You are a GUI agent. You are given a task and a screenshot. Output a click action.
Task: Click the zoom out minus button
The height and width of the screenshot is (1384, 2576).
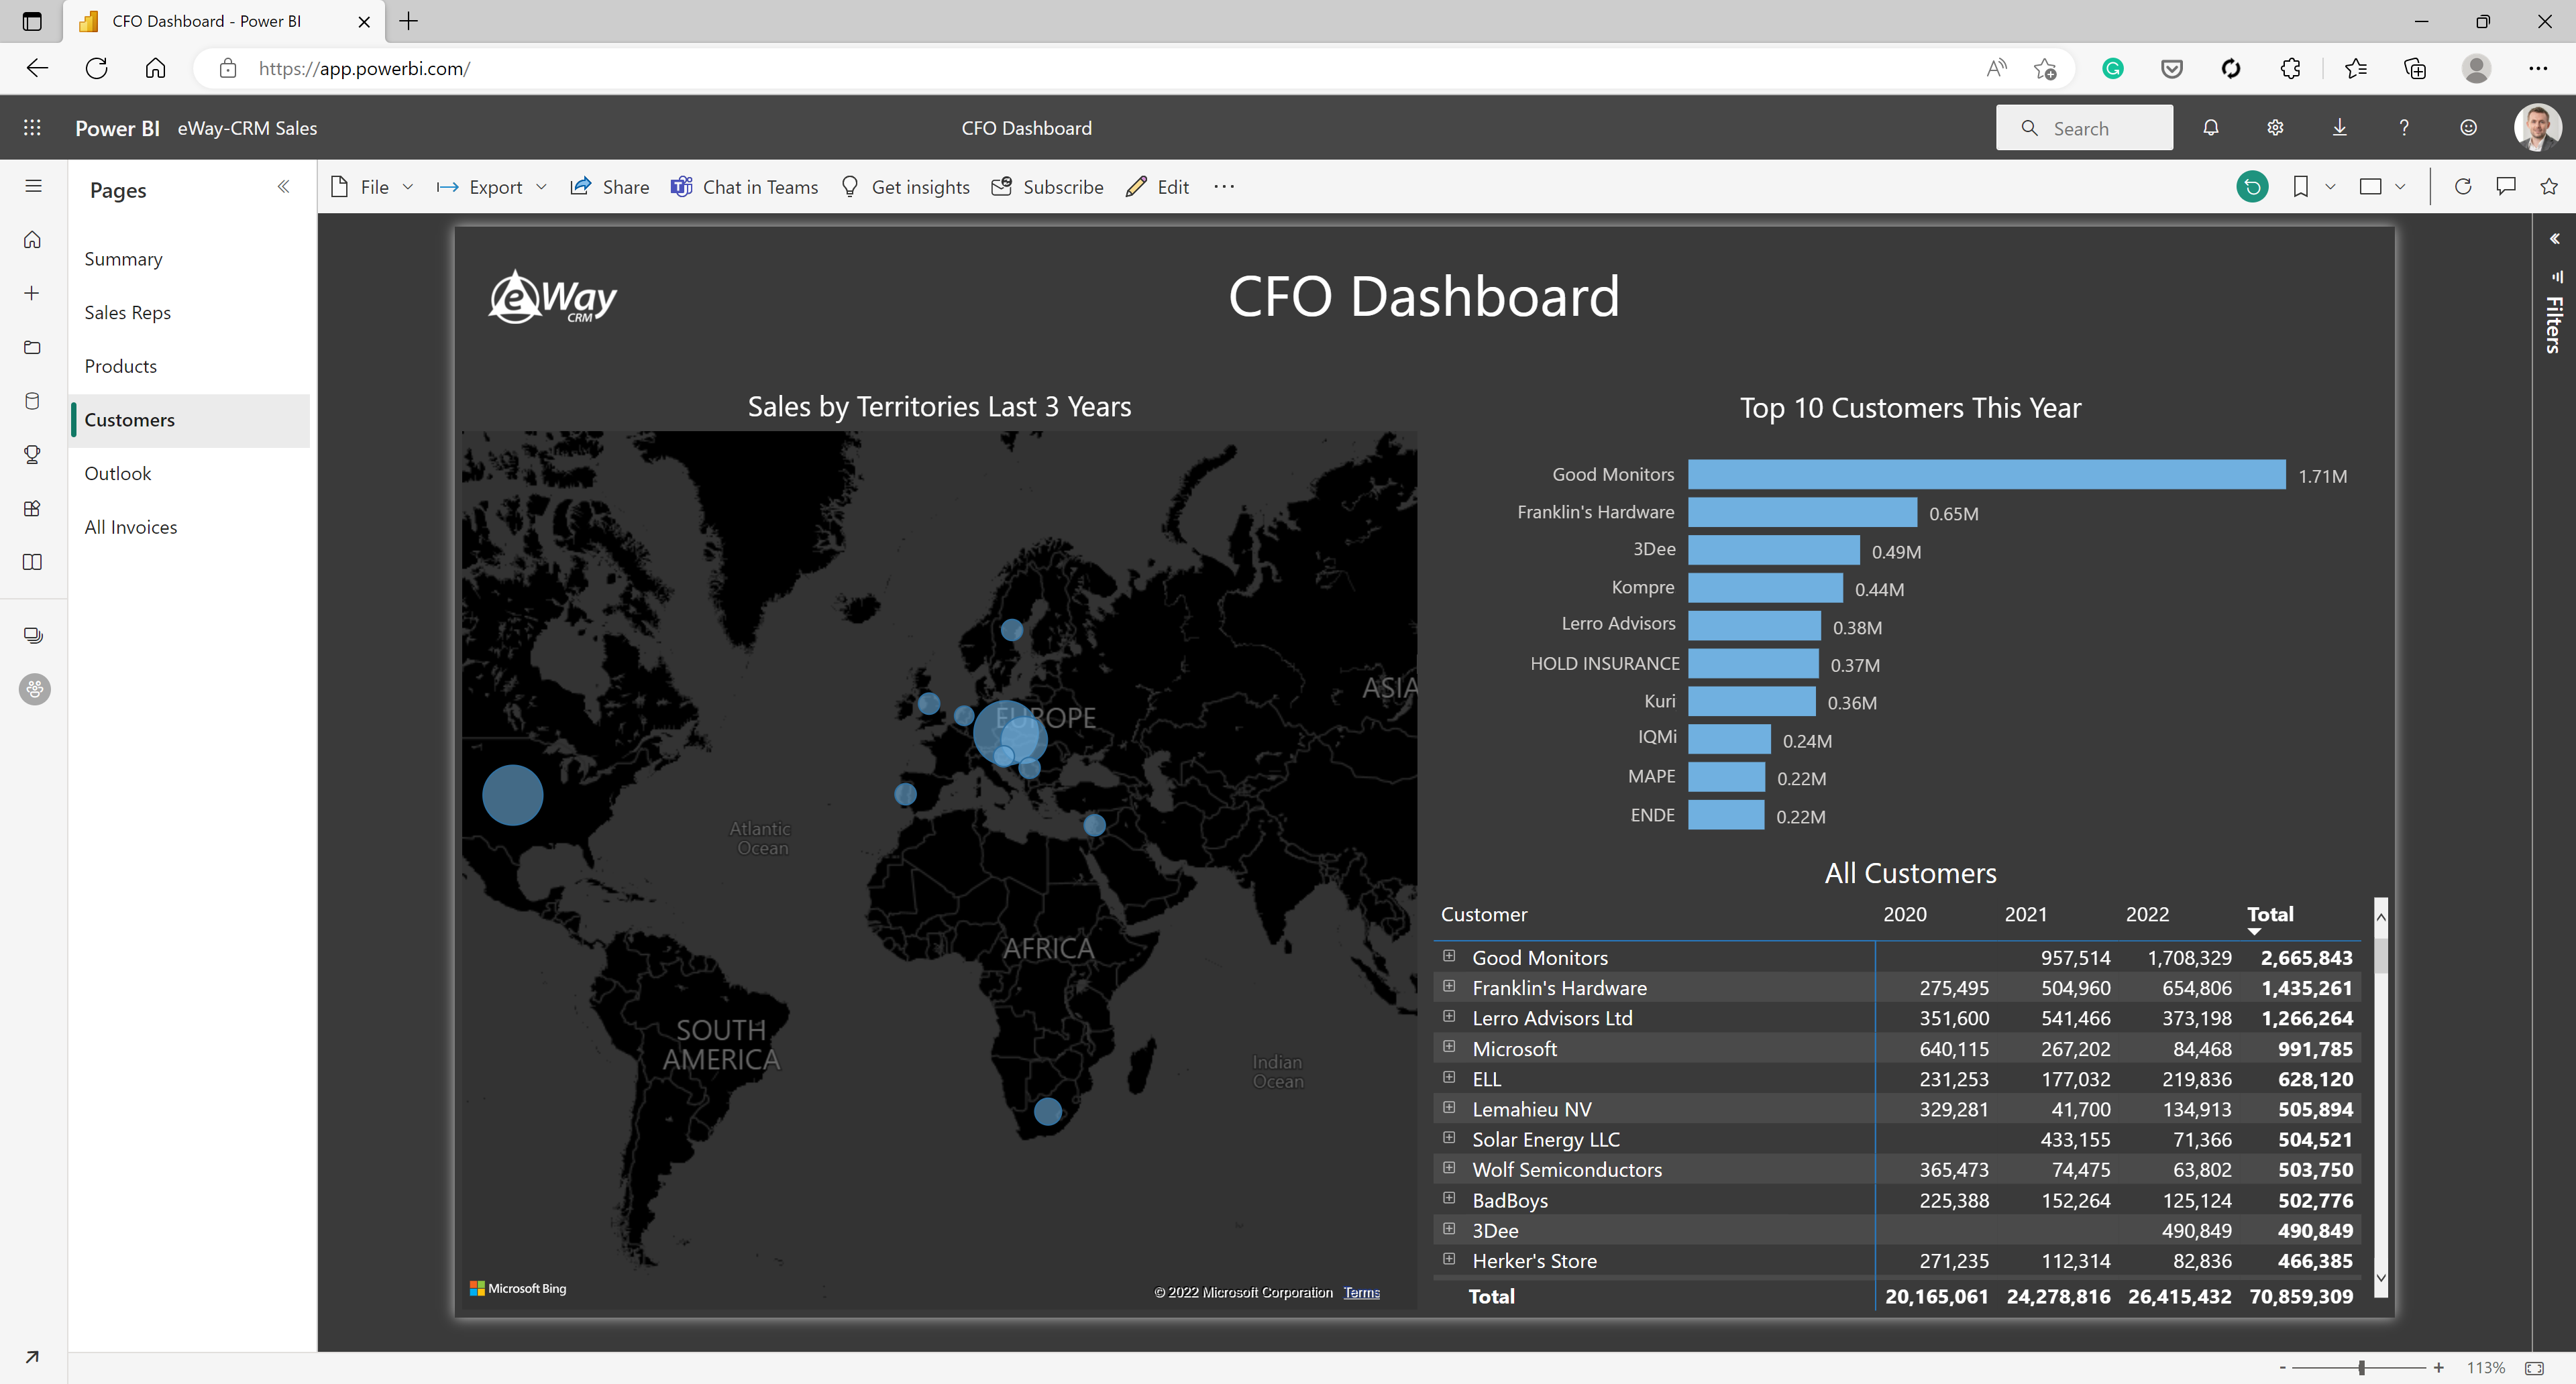(x=2282, y=1368)
